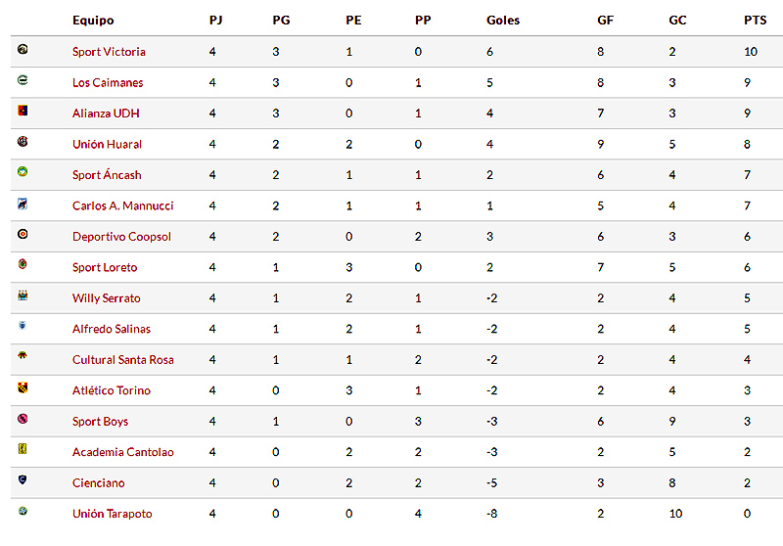Viewport: 783px width, 546px height.
Task: Click the Goles column header
Action: point(503,21)
